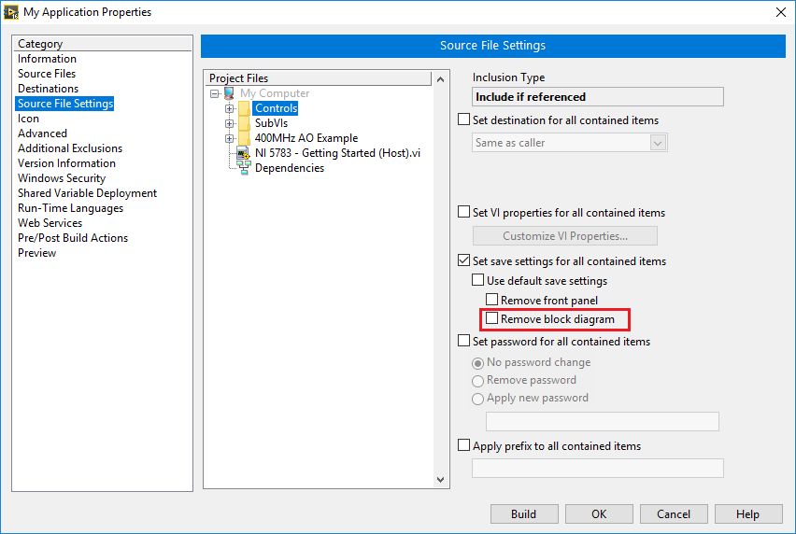Click the Controls folder icon
This screenshot has height=534, width=796.
244,108
